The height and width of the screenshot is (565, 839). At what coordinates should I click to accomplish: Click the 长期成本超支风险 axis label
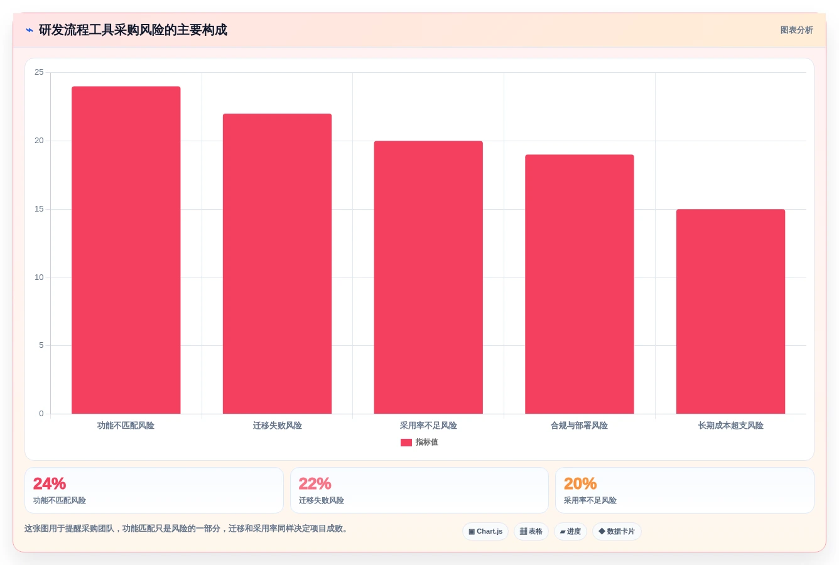tap(730, 426)
